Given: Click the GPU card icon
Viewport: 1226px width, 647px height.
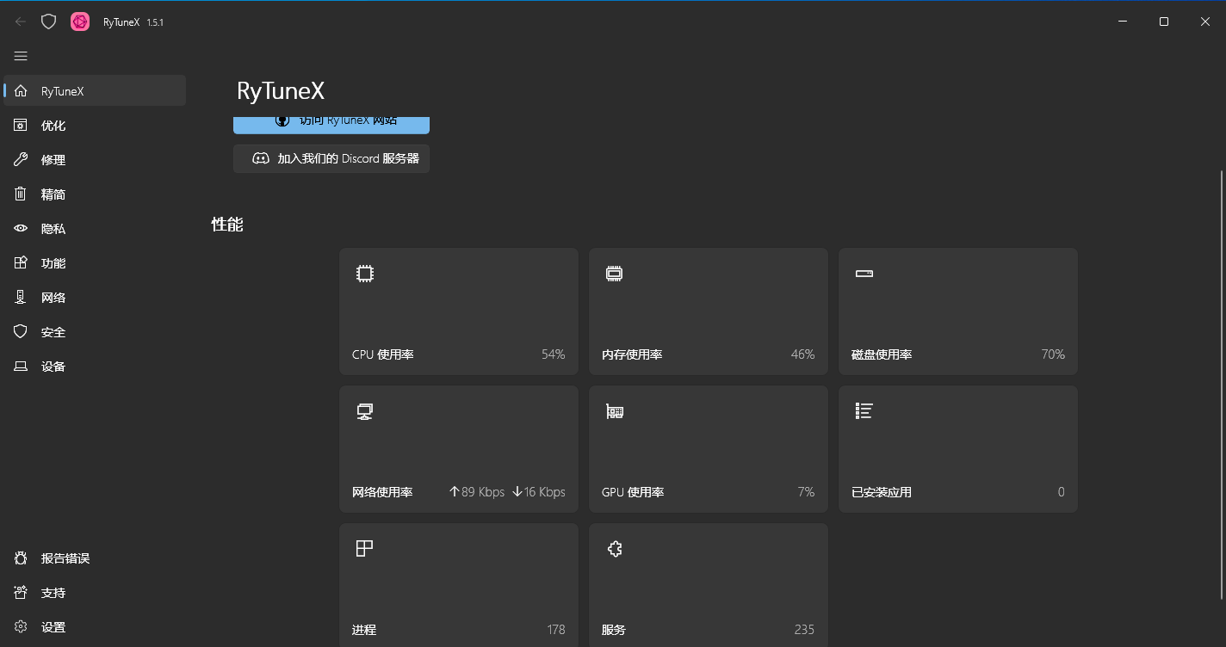Looking at the screenshot, I should coord(614,411).
